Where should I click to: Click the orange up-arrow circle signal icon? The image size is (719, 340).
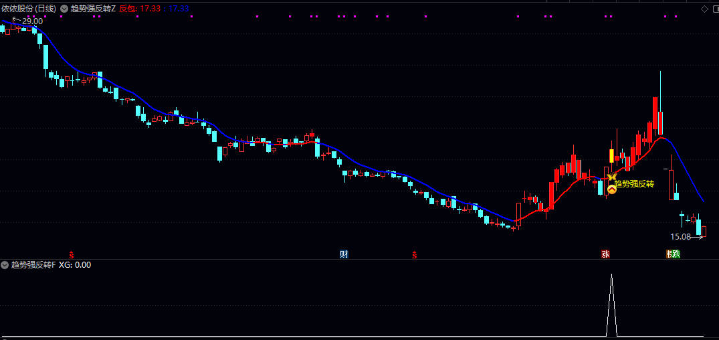[x=612, y=189]
